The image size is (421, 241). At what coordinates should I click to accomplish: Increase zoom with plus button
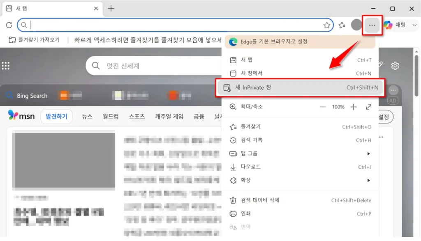click(354, 107)
